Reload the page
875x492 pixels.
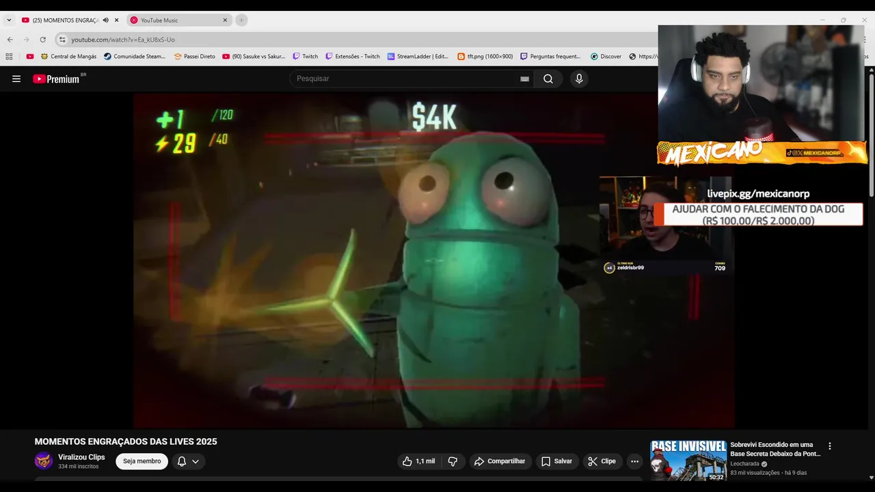tap(42, 40)
